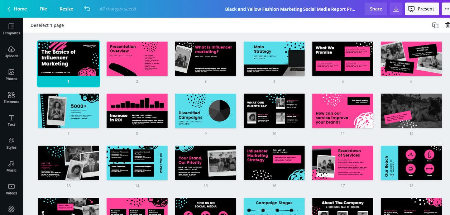Select the Campaign Stages slide
Screen dimensions: 450x215
(274, 206)
